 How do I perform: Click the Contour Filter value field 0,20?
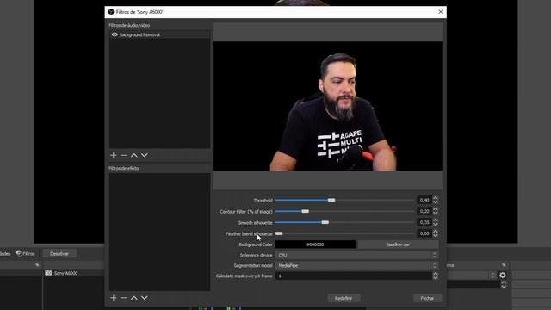point(424,211)
